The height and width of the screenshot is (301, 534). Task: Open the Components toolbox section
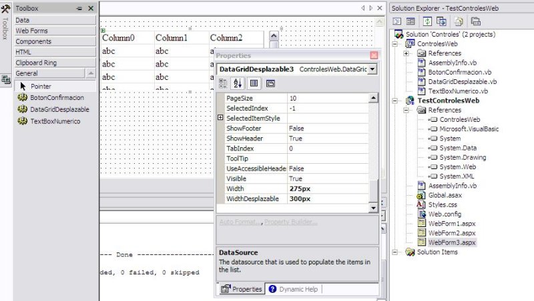pos(55,41)
